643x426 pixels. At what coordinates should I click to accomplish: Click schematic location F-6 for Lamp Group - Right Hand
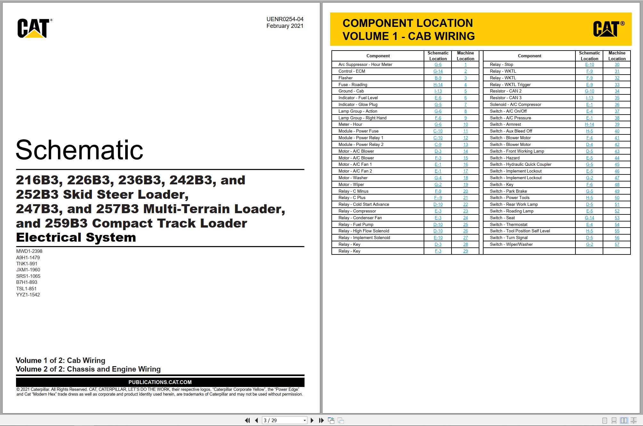click(438, 118)
